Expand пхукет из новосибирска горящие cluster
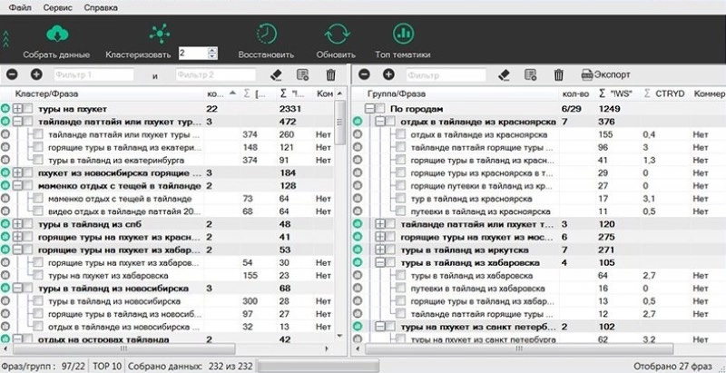Image resolution: width=726 pixels, height=373 pixels. pyautogui.click(x=17, y=172)
